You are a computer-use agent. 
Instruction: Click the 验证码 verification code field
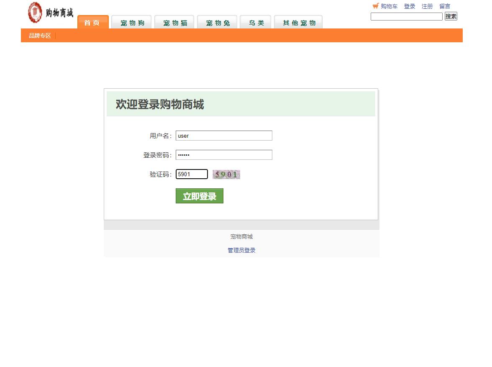[x=192, y=174]
